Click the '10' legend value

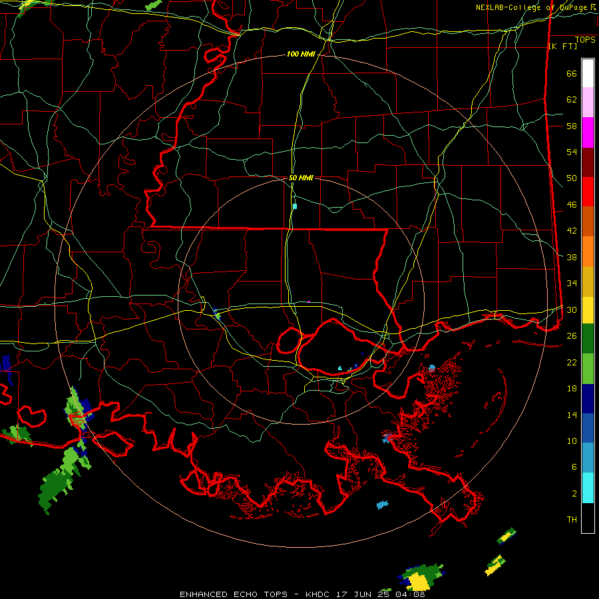point(572,441)
